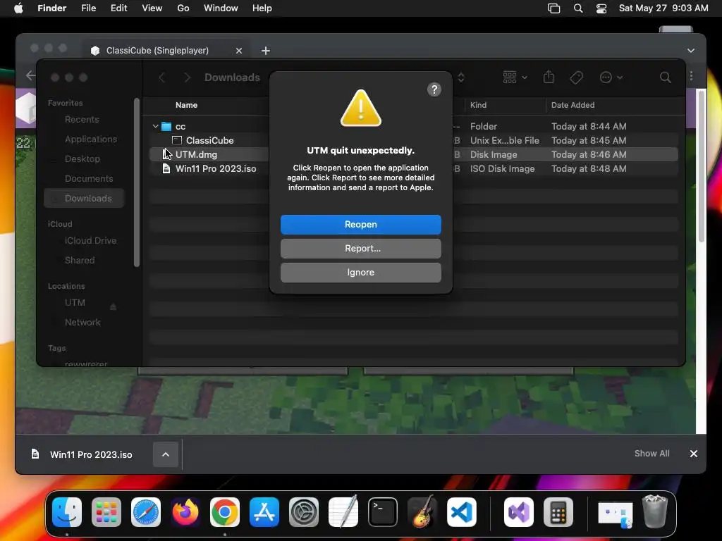722x541 pixels.
Task: Add a new Chrome tab
Action: pos(266,51)
